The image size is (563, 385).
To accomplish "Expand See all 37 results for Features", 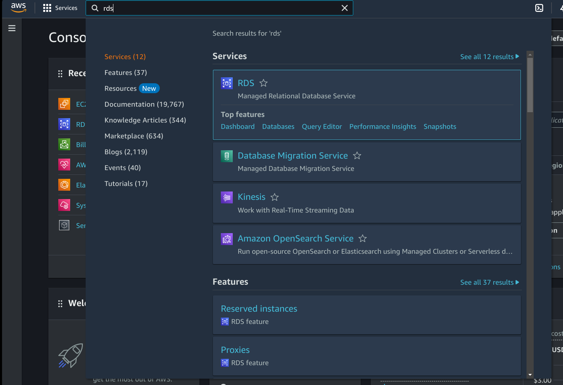I will click(x=490, y=282).
